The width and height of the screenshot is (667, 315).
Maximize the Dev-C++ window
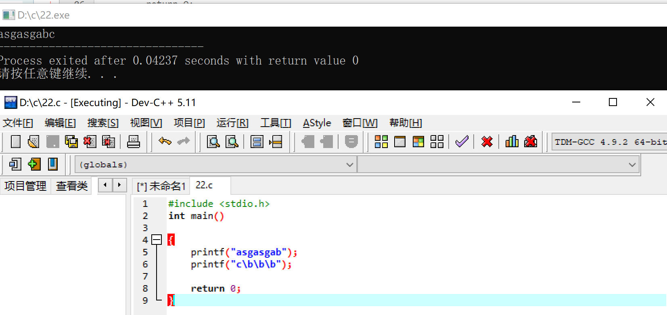tap(613, 102)
